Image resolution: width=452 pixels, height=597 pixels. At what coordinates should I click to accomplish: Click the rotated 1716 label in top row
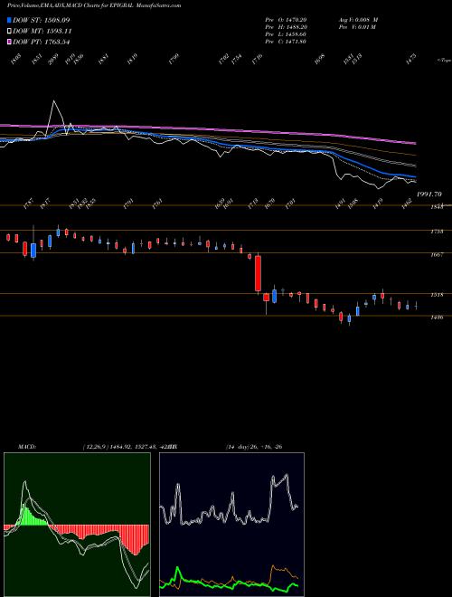tap(258, 59)
